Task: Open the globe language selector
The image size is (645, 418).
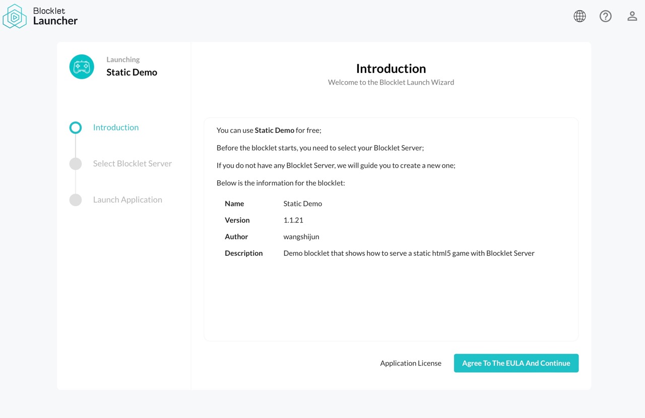Action: click(579, 16)
